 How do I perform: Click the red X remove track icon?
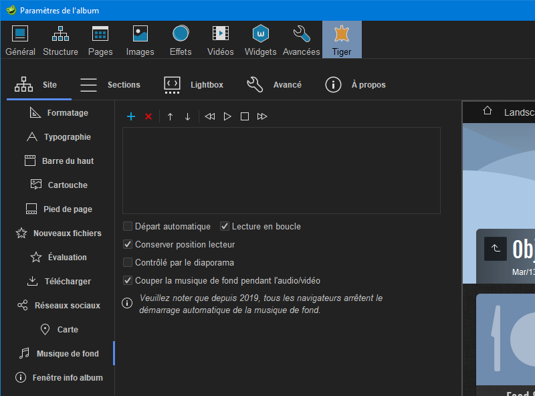point(148,116)
